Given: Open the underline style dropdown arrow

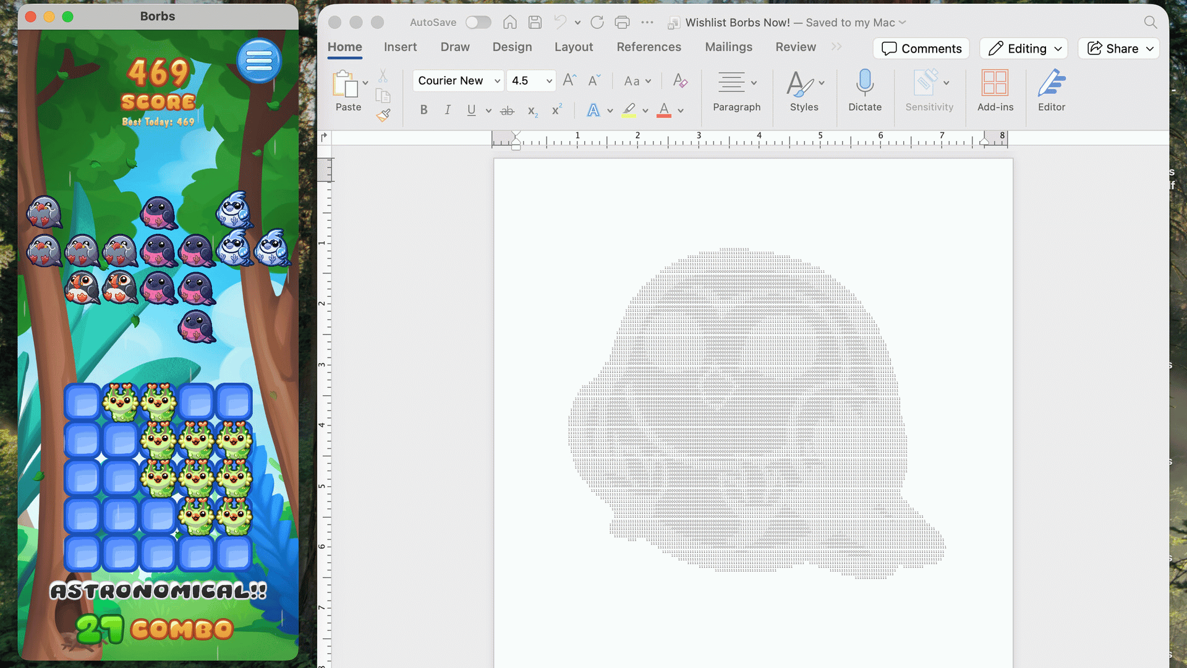Looking at the screenshot, I should 488,111.
